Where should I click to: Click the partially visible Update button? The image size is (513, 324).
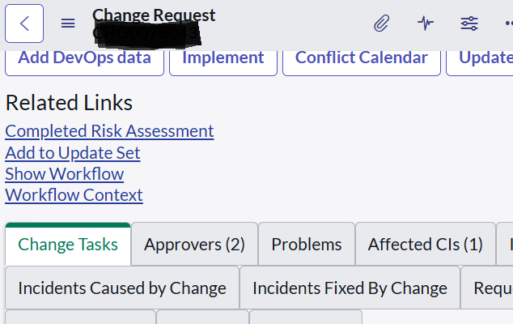tap(484, 58)
